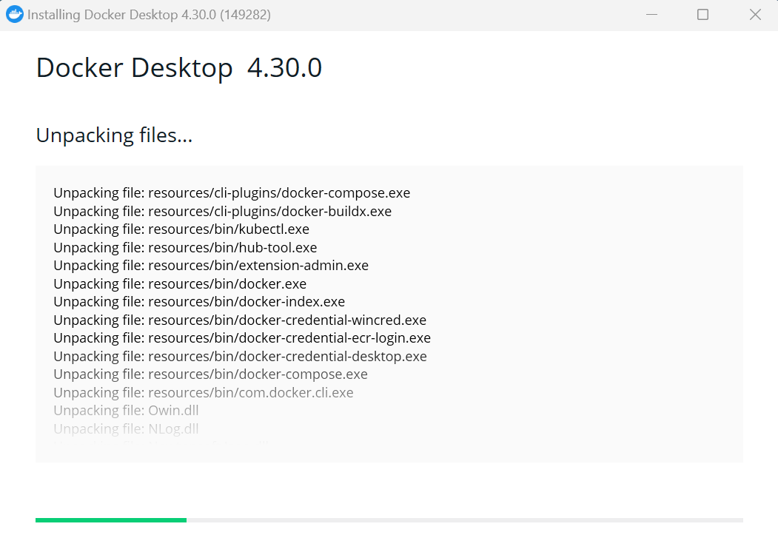Select the docker-credential-ecr-login.exe log line
The height and width of the screenshot is (538, 778).
242,337
